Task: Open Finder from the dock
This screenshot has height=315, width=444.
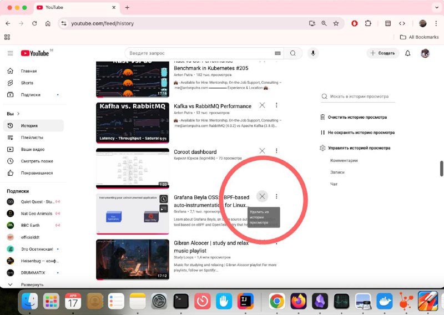Action: tap(30, 301)
